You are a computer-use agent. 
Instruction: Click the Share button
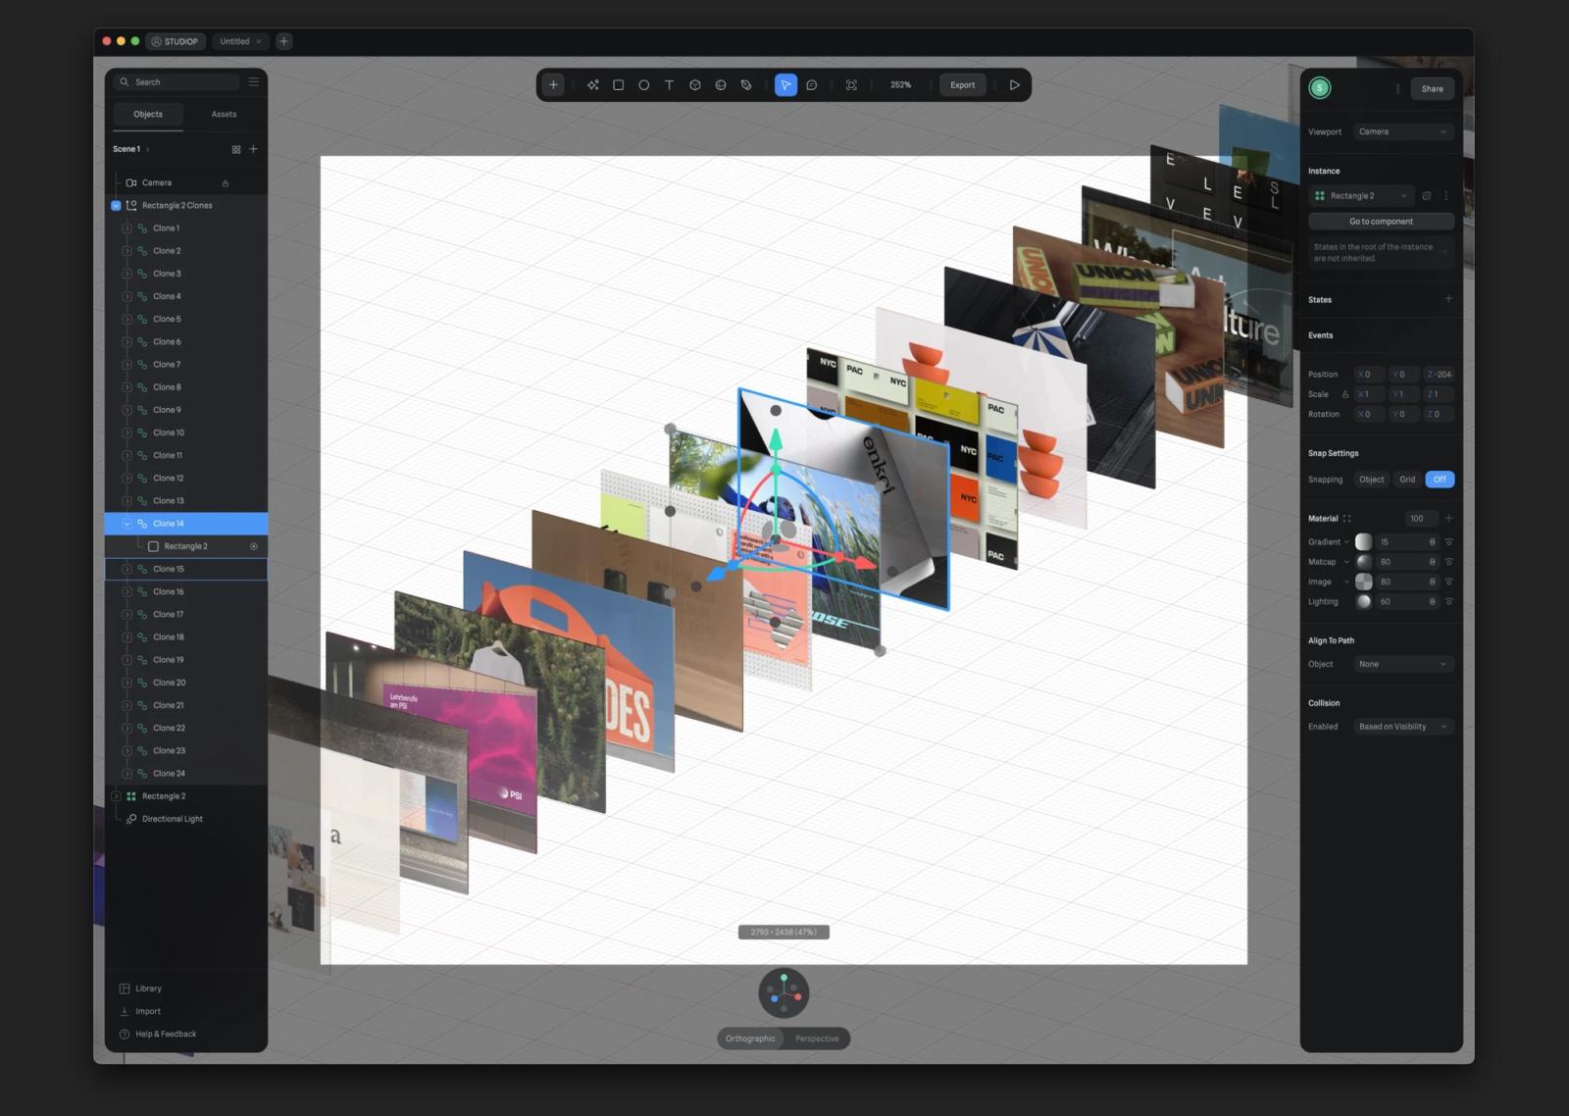point(1433,89)
